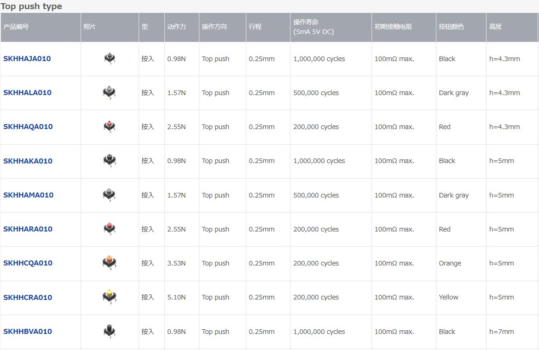Screen dimensions: 539x350
Task: Open product link SKHHAQA010
Action: [28, 127]
